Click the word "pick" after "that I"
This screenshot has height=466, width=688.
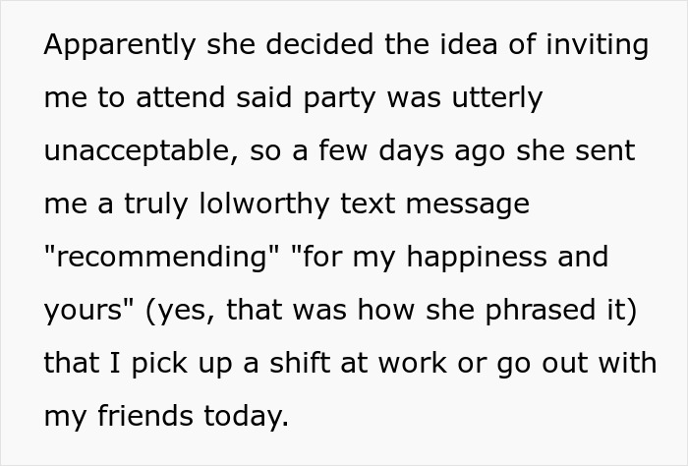tap(159, 364)
